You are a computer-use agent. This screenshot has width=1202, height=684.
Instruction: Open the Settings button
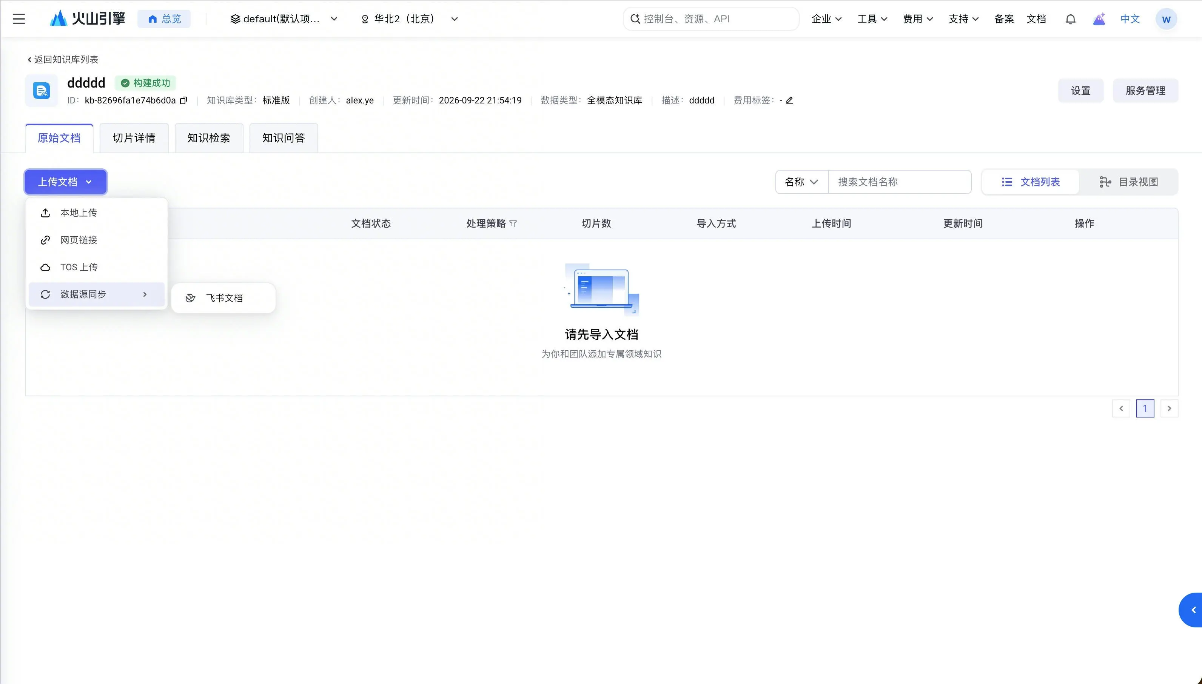click(1080, 91)
